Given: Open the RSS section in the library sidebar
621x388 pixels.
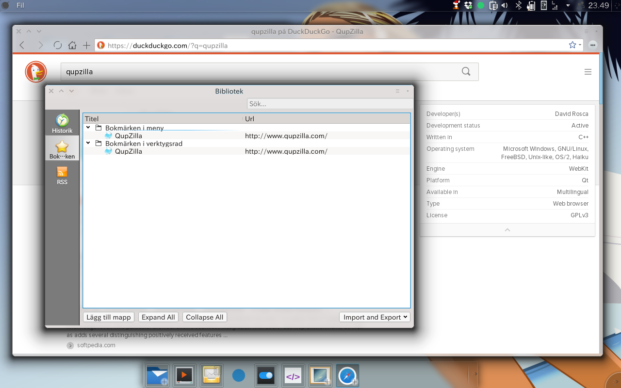Looking at the screenshot, I should click(62, 176).
